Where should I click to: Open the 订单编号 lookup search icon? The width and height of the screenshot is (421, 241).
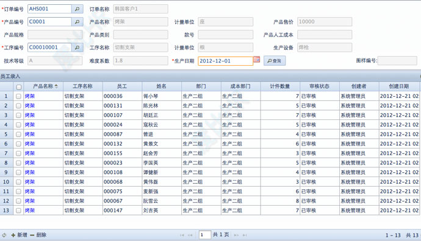(x=77, y=9)
